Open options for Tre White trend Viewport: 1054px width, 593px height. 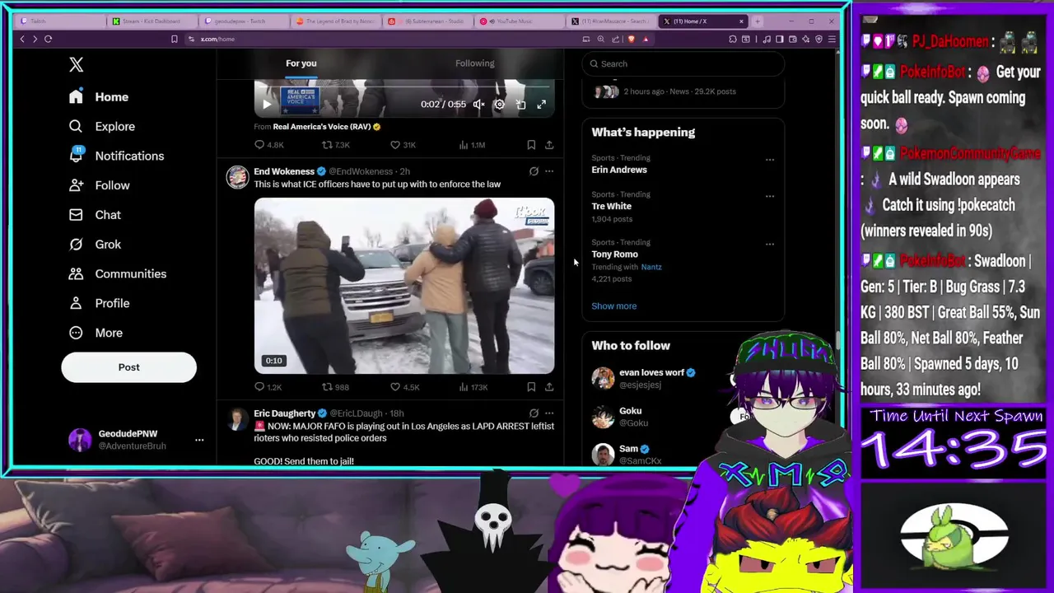pyautogui.click(x=770, y=196)
